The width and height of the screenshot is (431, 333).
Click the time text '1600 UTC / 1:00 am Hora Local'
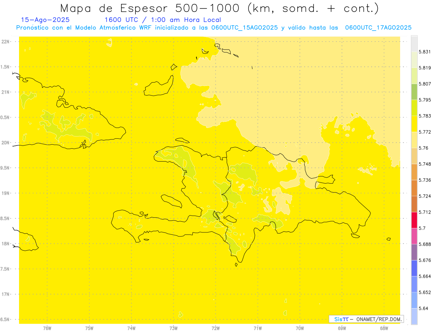(163, 20)
